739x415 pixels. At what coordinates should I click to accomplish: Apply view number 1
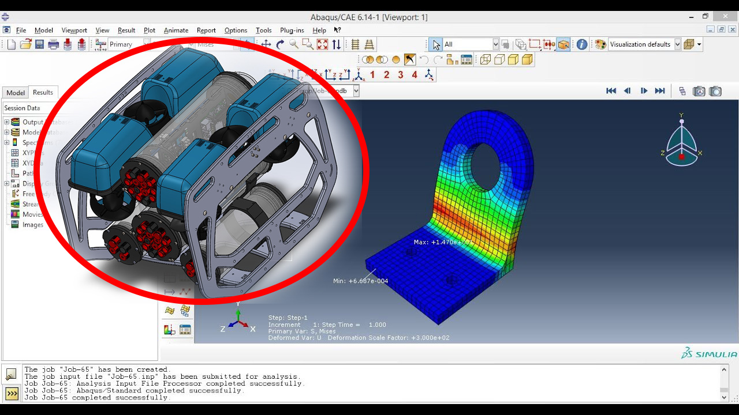372,74
